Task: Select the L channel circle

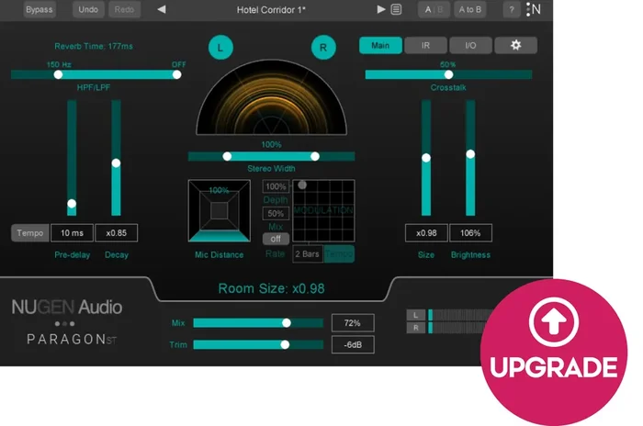Action: pos(220,48)
